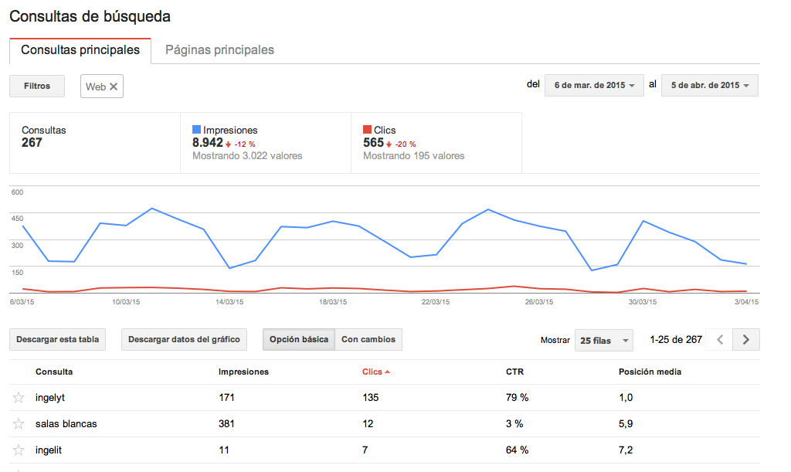Image resolution: width=791 pixels, height=472 pixels.
Task: Click the Filtros button
Action: [x=37, y=86]
